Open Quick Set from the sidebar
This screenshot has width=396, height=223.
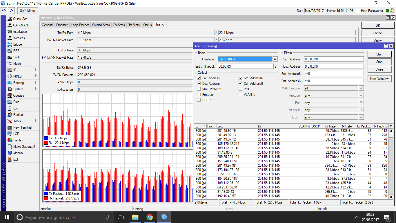click(x=20, y=19)
